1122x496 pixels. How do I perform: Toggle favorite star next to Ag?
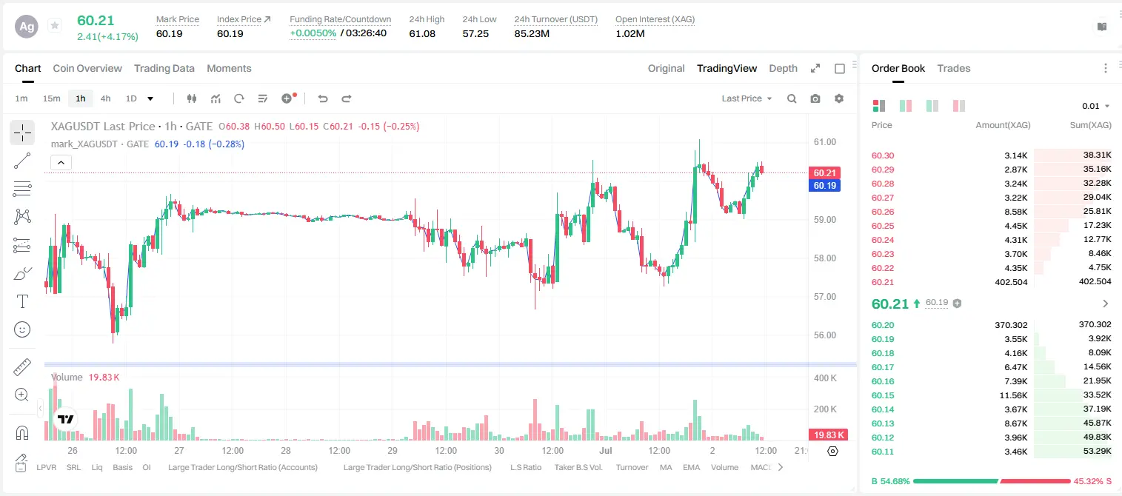pos(55,26)
